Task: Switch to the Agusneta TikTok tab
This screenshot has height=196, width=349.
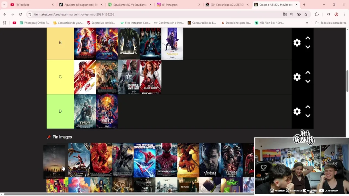Action: (x=81, y=5)
